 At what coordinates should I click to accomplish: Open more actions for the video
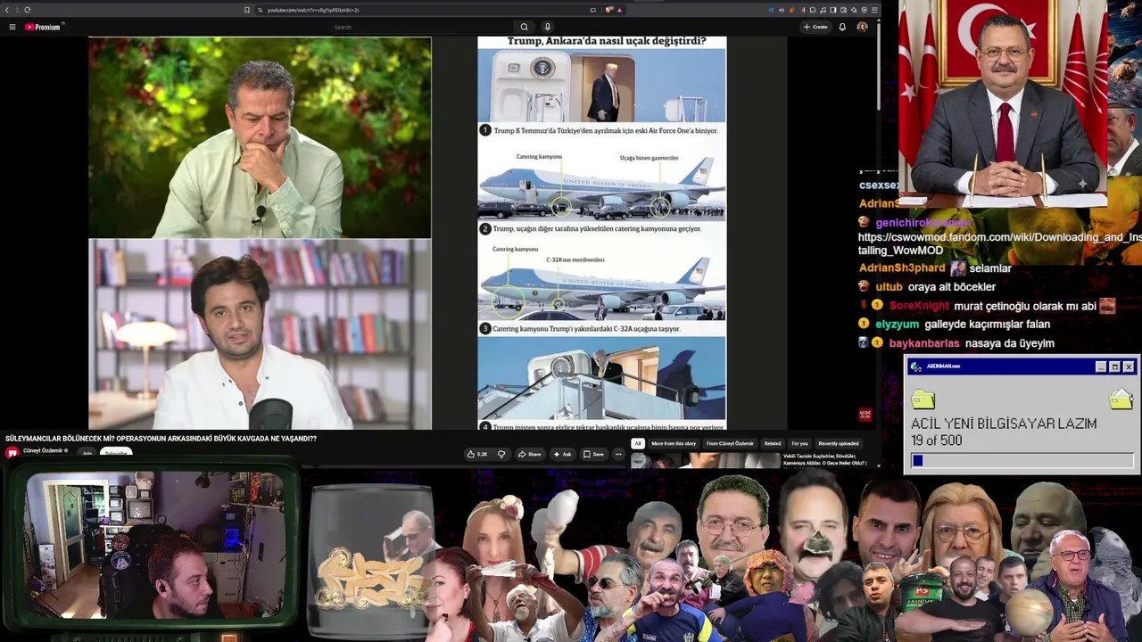click(x=618, y=454)
